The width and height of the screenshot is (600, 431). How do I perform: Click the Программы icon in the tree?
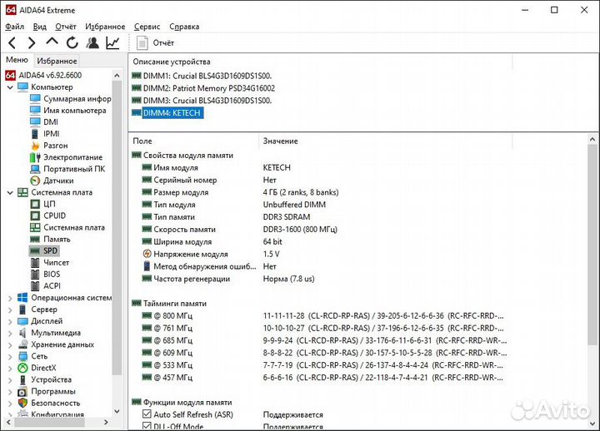click(23, 392)
